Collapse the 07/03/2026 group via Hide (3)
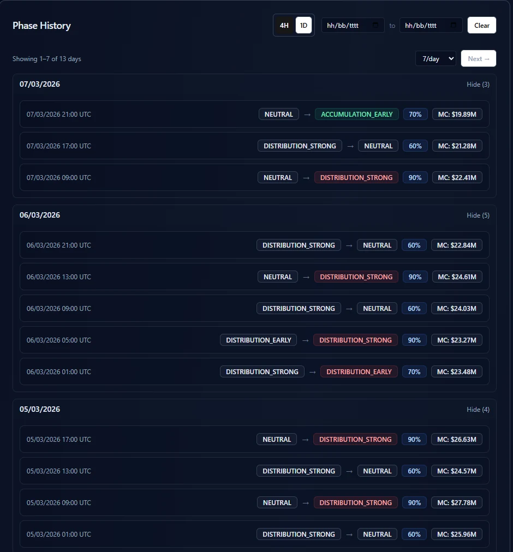The height and width of the screenshot is (552, 513). point(478,85)
